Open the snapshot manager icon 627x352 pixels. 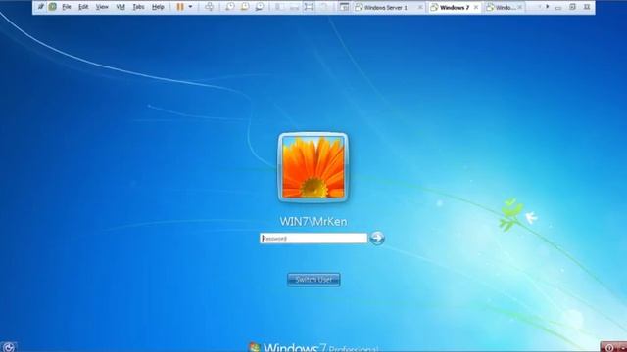click(x=260, y=7)
